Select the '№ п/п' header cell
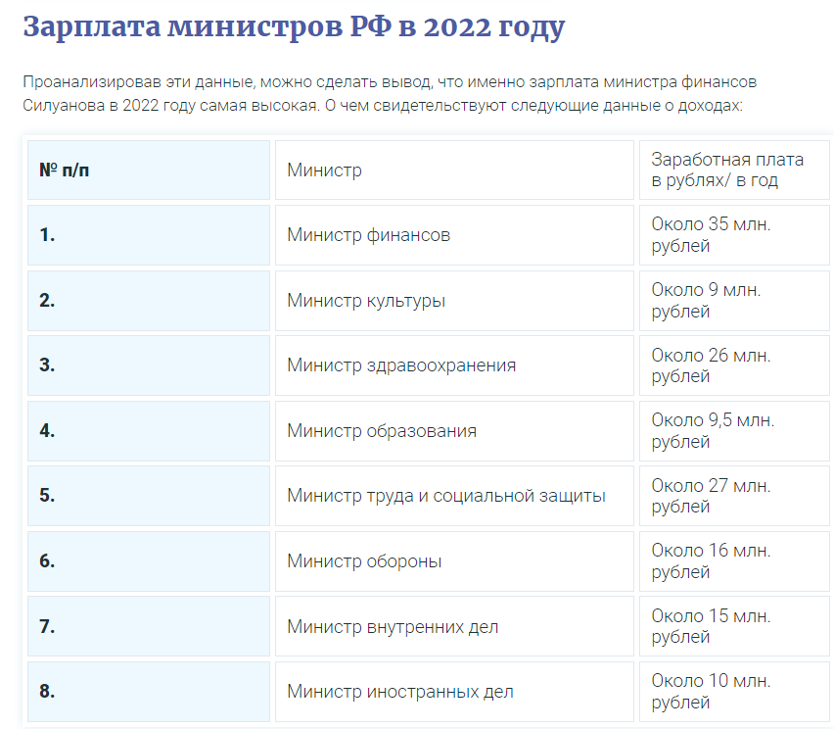834x729 pixels. coord(148,170)
